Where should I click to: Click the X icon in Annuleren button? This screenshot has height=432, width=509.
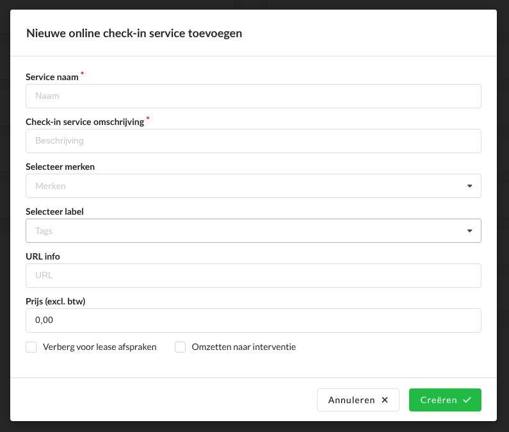point(385,400)
